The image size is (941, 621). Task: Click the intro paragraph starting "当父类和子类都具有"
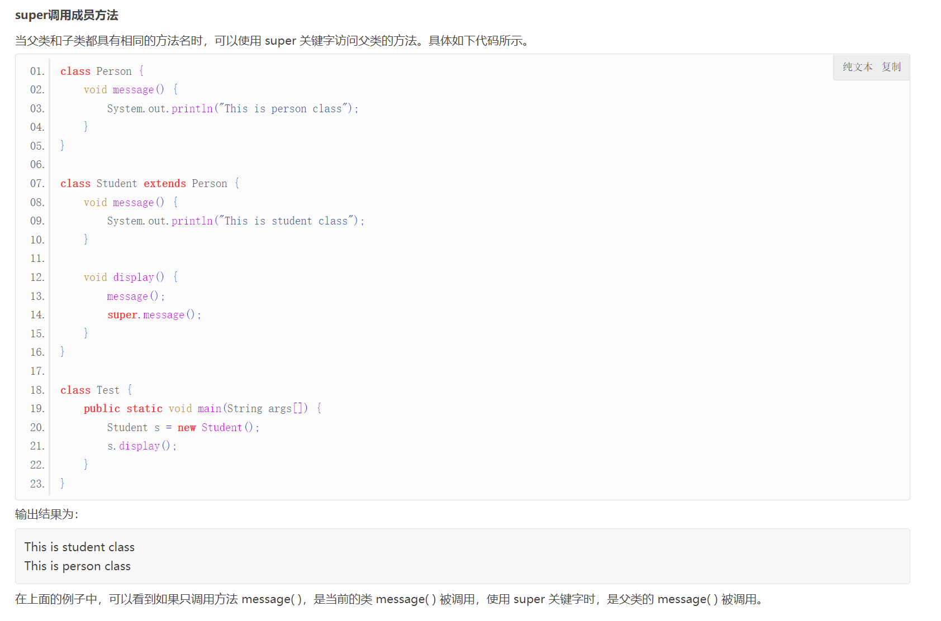(272, 41)
